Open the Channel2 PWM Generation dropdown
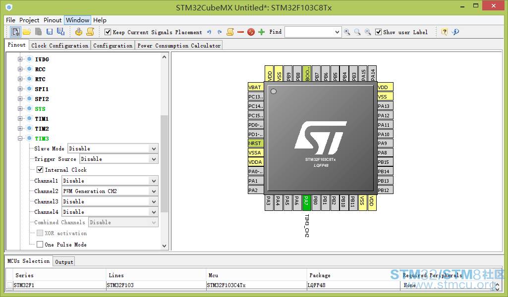The width and height of the screenshot is (508, 297). (154, 191)
